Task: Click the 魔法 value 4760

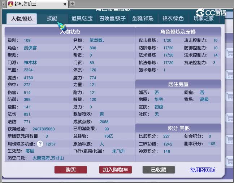Action: click(29, 78)
